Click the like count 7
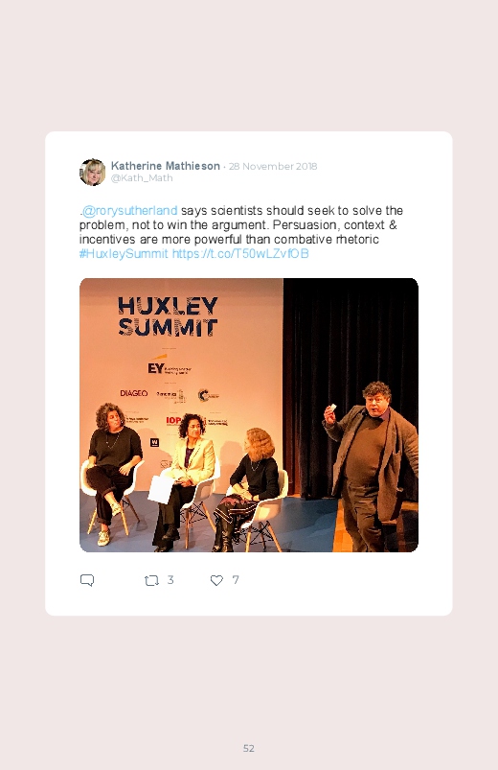 pyautogui.click(x=236, y=580)
